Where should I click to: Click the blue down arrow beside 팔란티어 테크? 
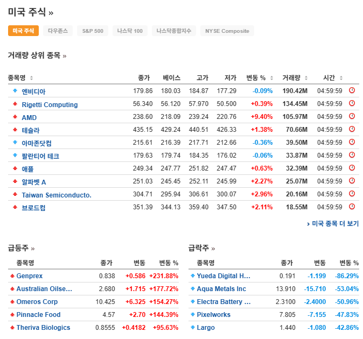15,155
